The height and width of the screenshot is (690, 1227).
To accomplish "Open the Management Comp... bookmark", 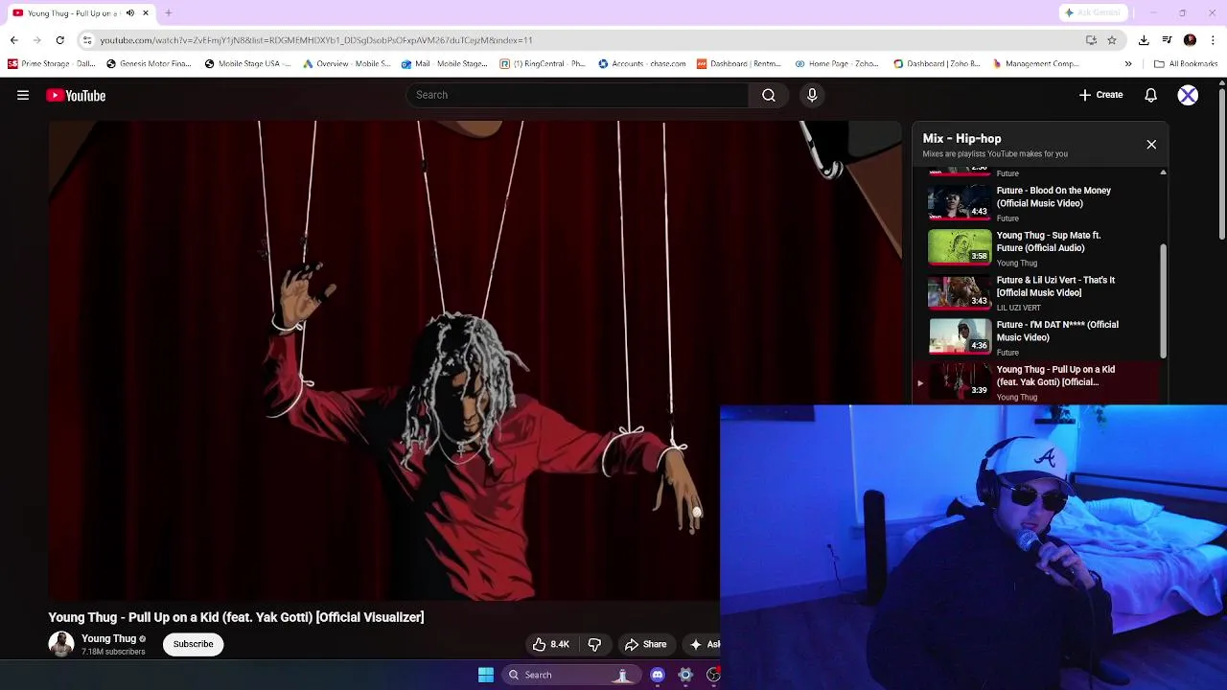I will (1036, 64).
